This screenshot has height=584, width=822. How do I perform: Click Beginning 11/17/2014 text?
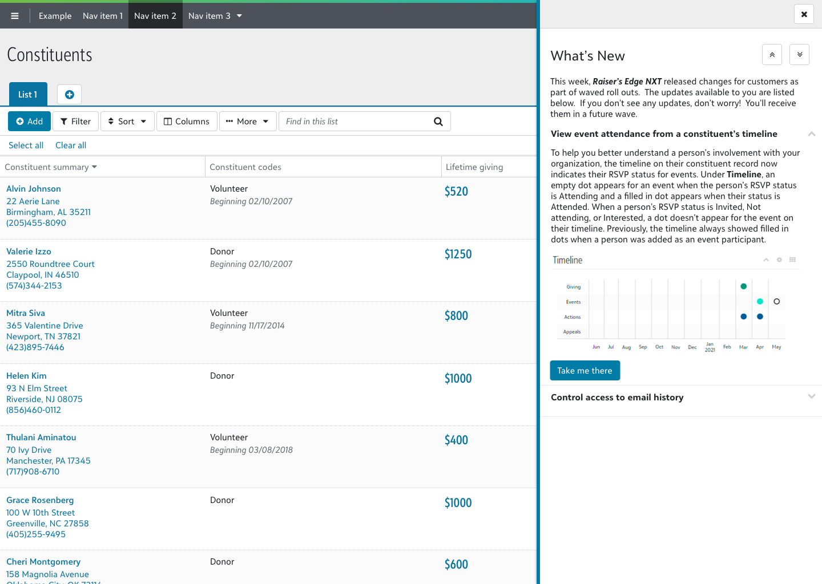pos(247,326)
